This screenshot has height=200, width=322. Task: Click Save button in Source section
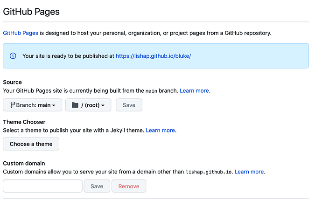tap(129, 105)
